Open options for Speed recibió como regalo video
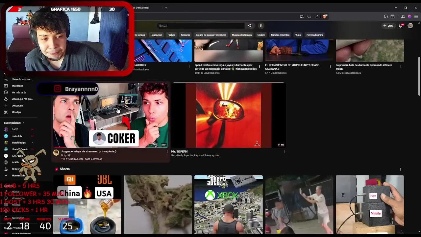Viewport: 421px width, 237px height. [260, 66]
